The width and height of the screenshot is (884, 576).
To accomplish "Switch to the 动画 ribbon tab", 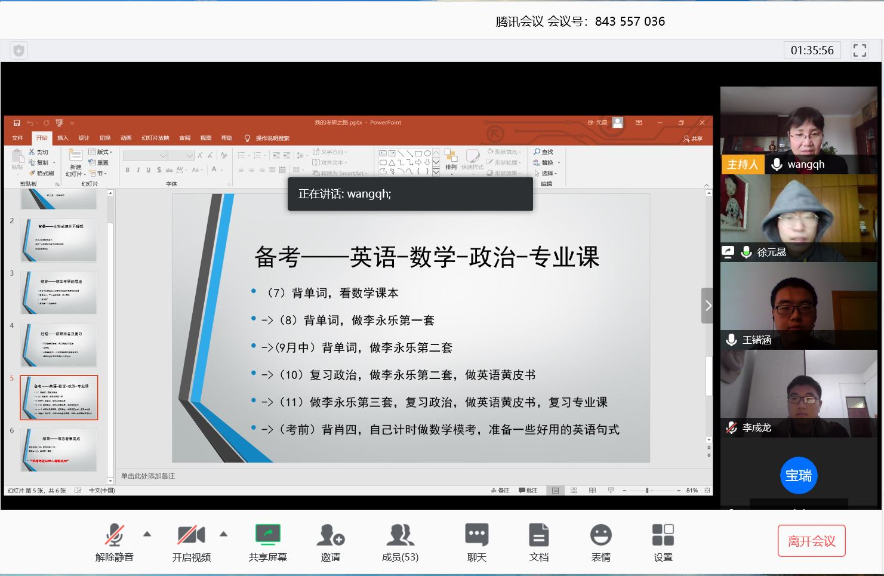I will (126, 138).
